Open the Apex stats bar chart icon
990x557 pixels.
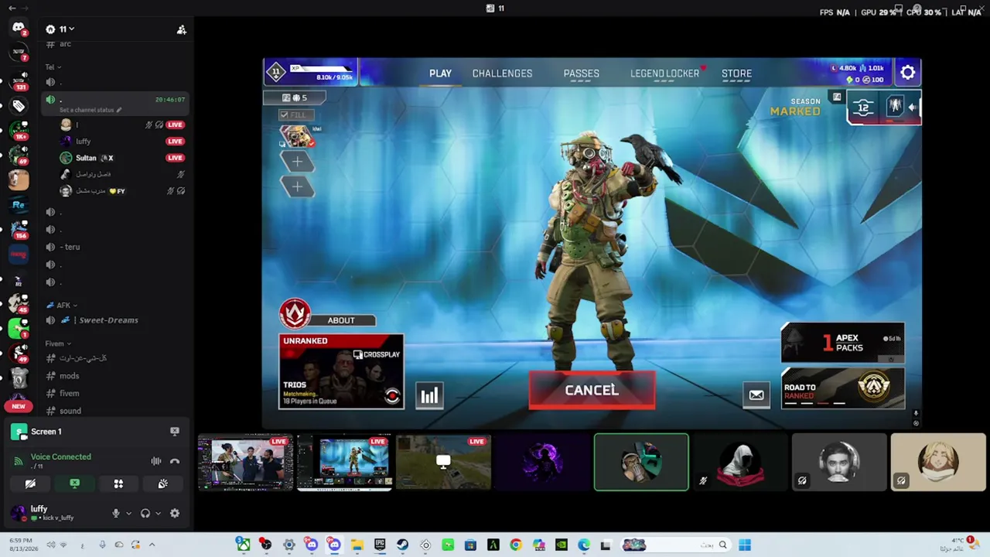click(x=429, y=396)
